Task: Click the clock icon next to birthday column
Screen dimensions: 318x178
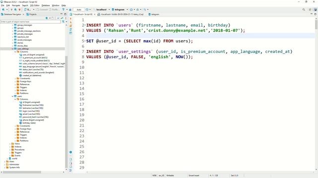Action: point(20,123)
